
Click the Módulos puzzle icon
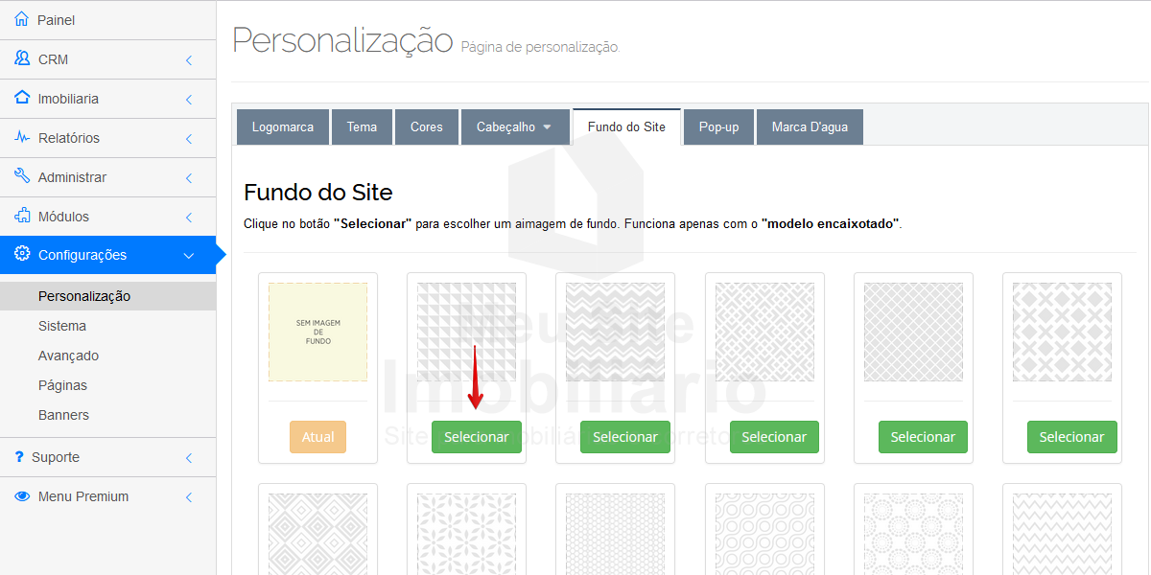[22, 216]
